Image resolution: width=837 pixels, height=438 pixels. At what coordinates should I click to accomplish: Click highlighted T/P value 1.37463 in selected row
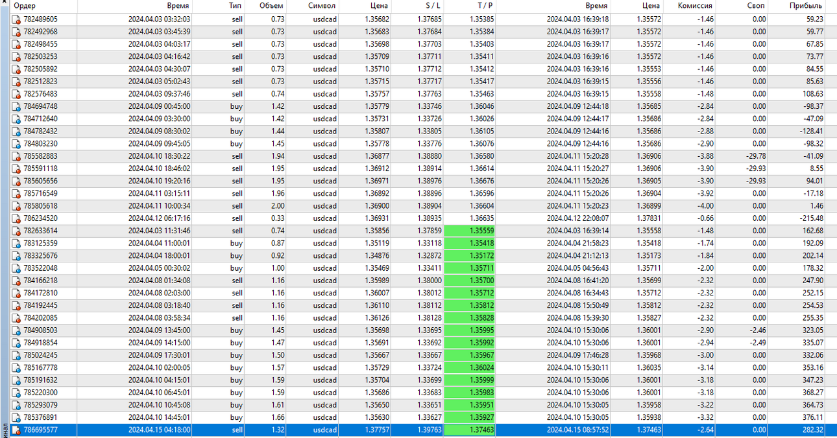coord(469,430)
